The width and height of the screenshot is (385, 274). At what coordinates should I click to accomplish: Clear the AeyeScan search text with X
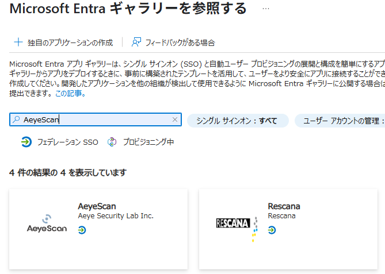(175, 119)
